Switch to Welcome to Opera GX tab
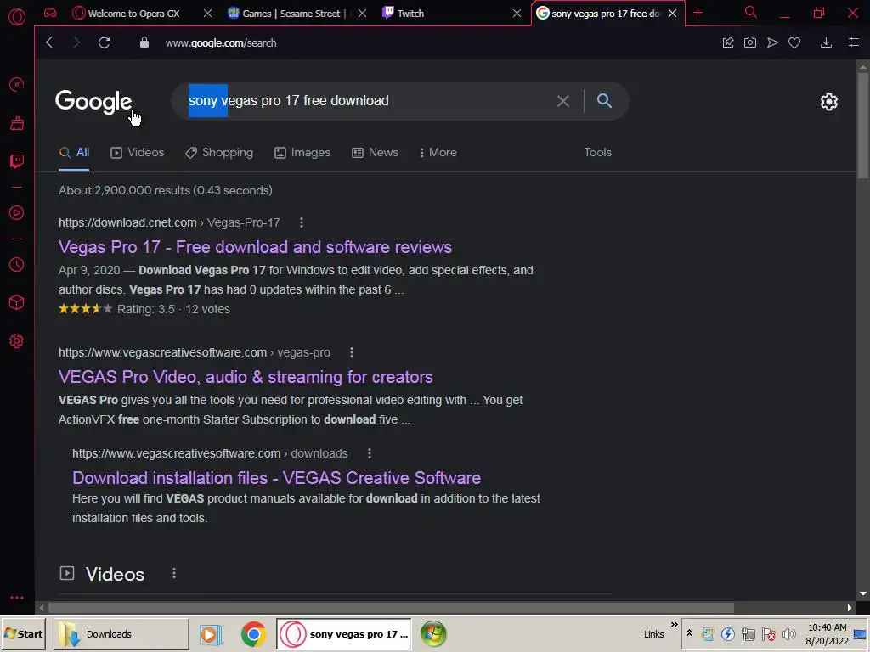 pos(133,14)
